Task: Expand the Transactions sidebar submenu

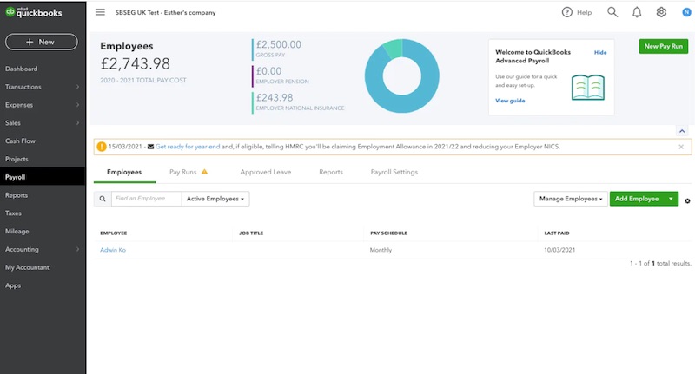Action: click(77, 87)
